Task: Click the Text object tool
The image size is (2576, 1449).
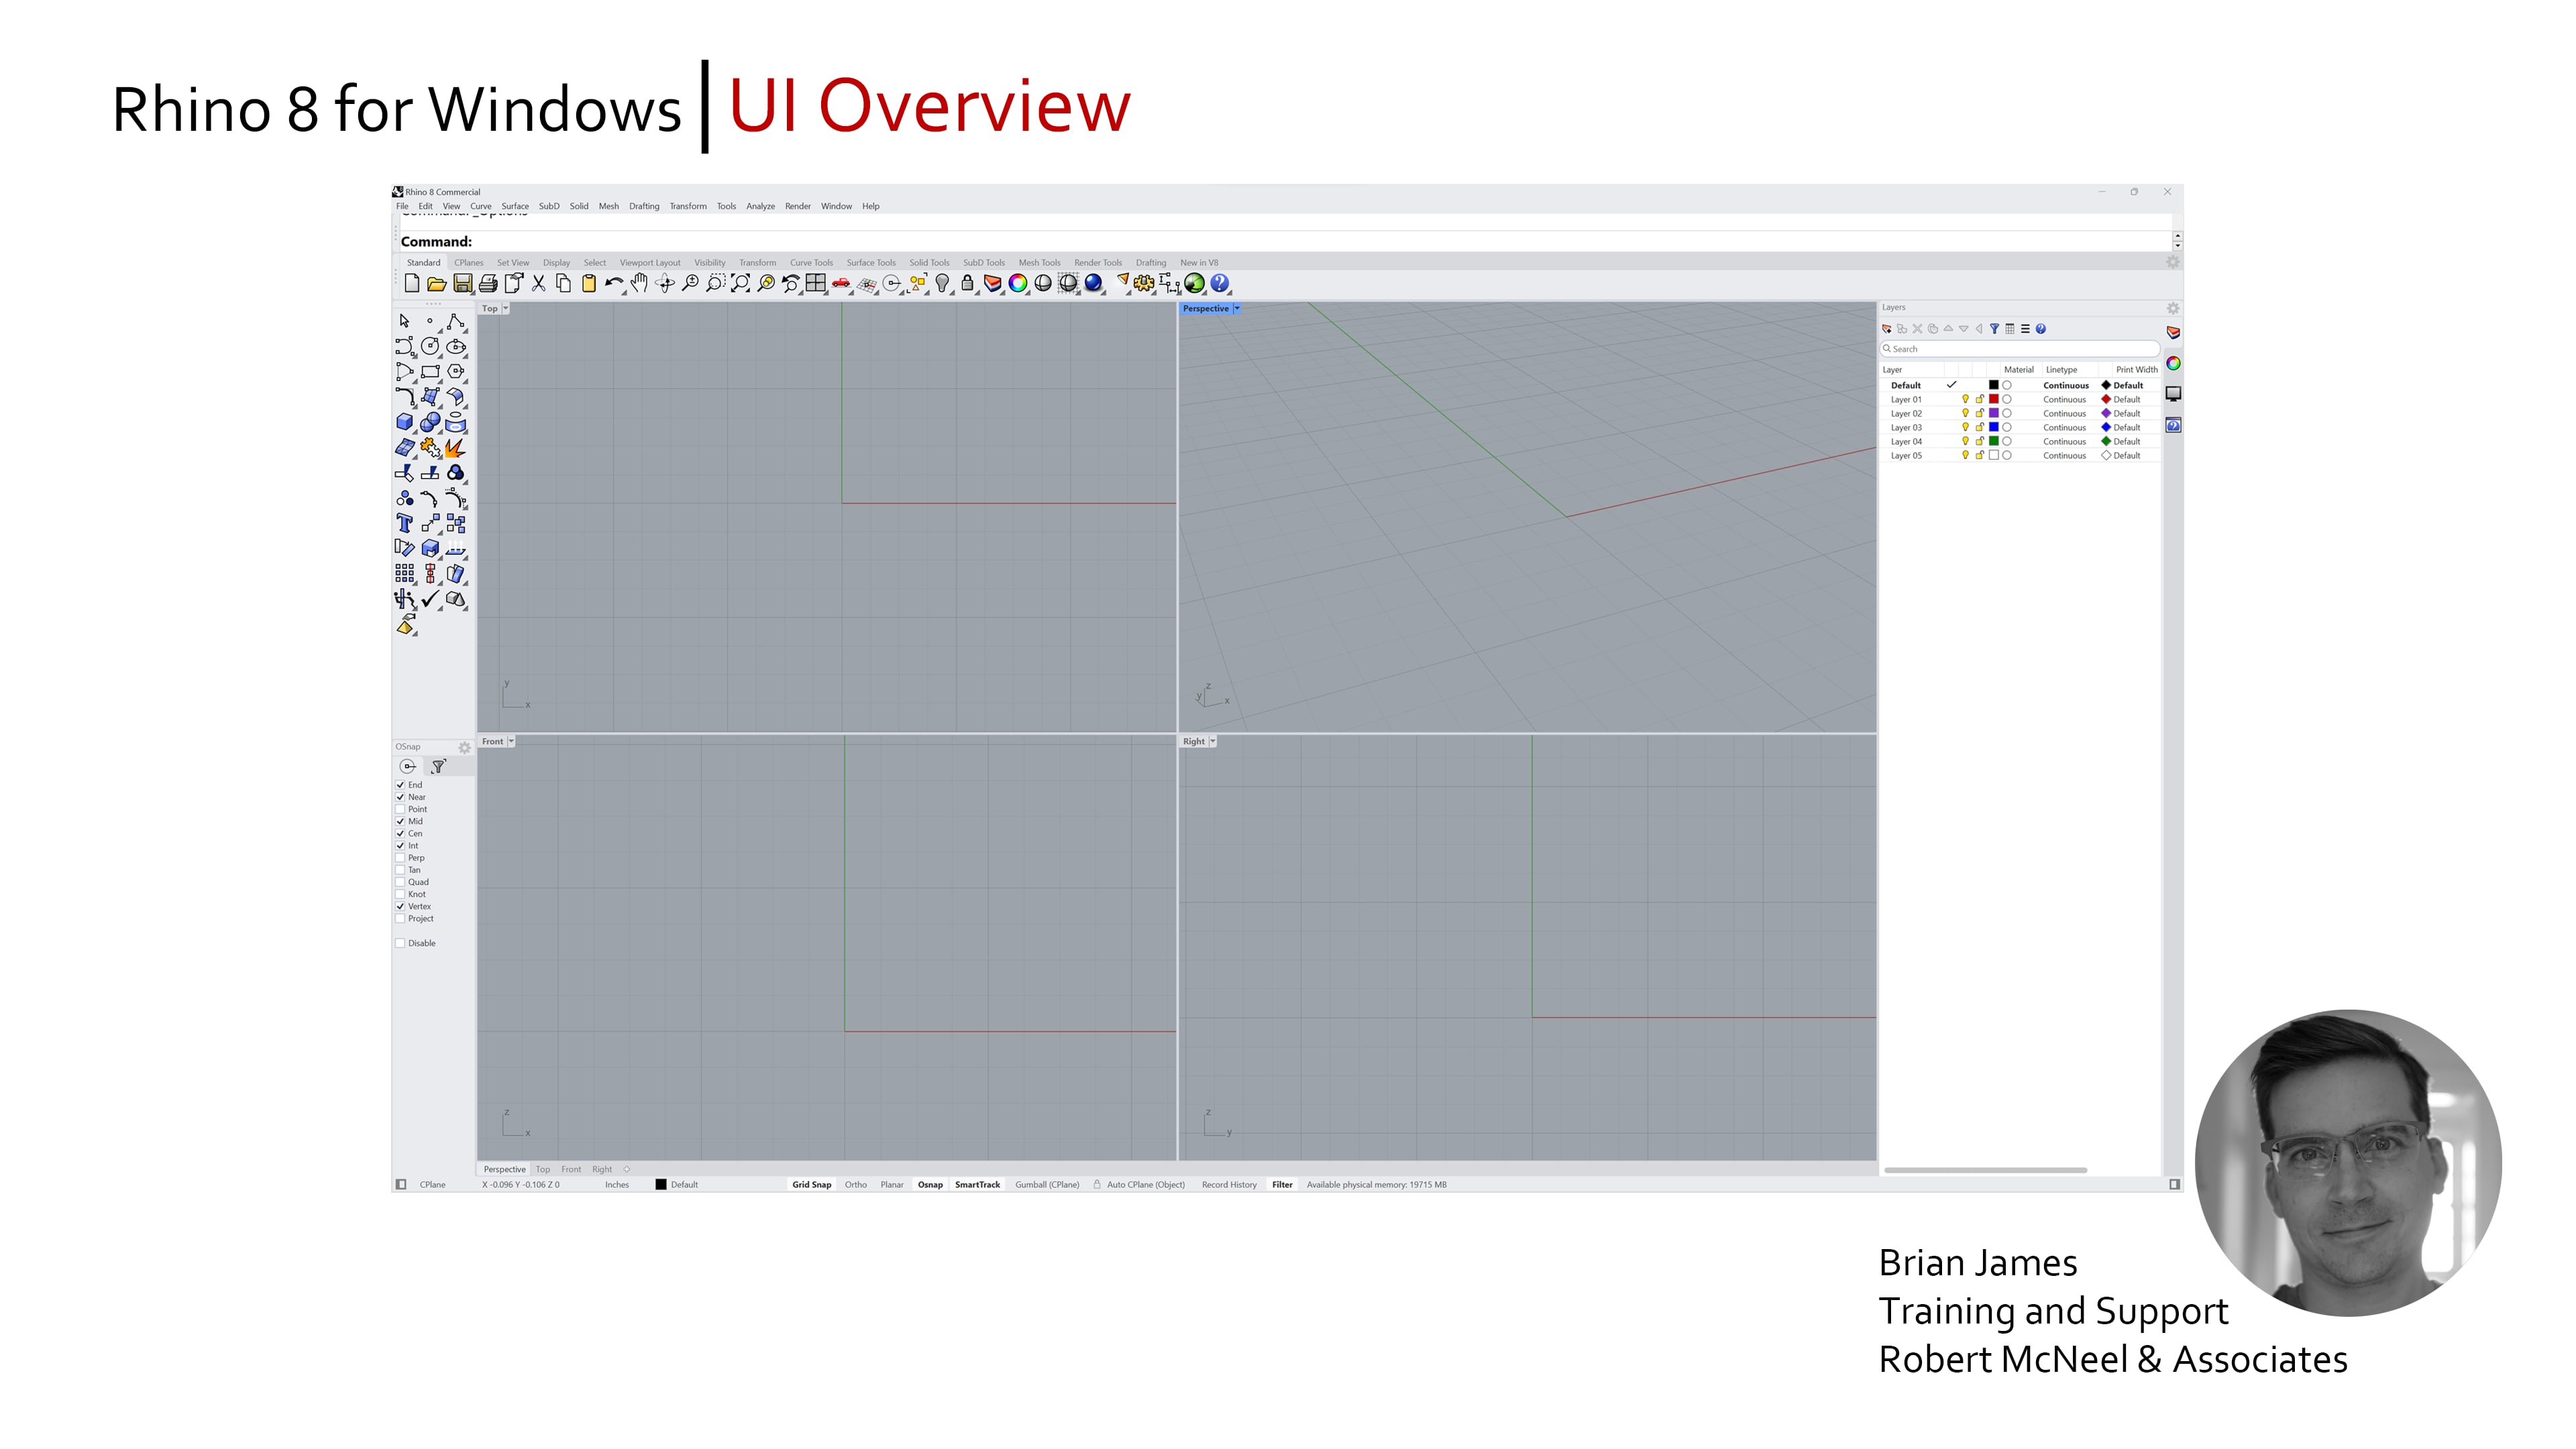Action: (x=404, y=523)
